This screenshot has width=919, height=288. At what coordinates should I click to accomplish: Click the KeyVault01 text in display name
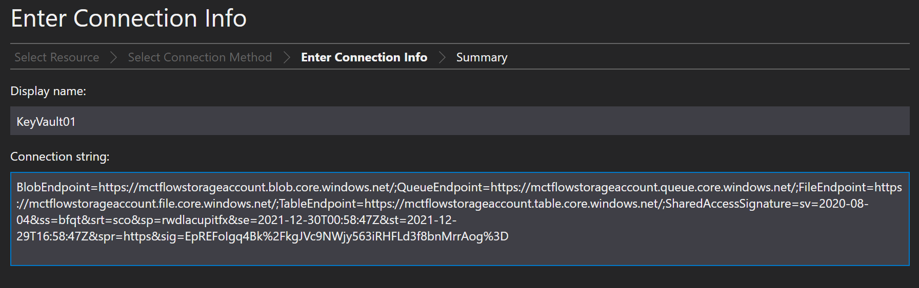46,122
